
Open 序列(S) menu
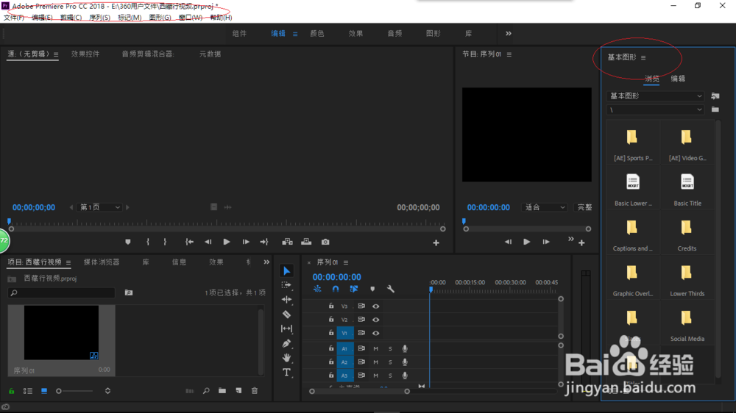99,18
